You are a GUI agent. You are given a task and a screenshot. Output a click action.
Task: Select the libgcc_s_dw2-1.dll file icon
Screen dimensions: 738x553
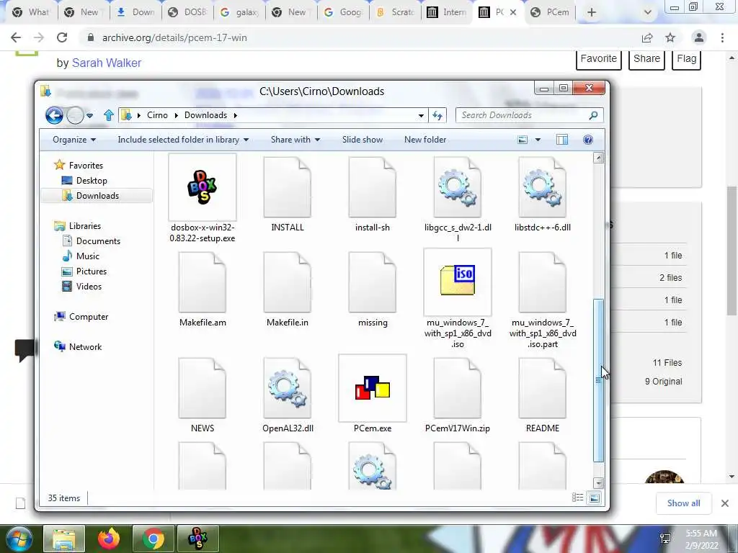[x=458, y=187]
